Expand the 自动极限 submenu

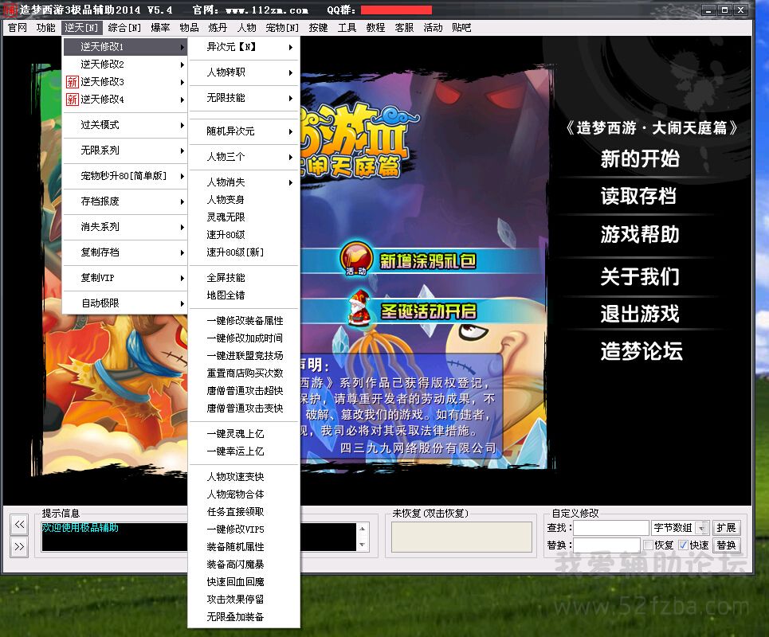click(125, 303)
